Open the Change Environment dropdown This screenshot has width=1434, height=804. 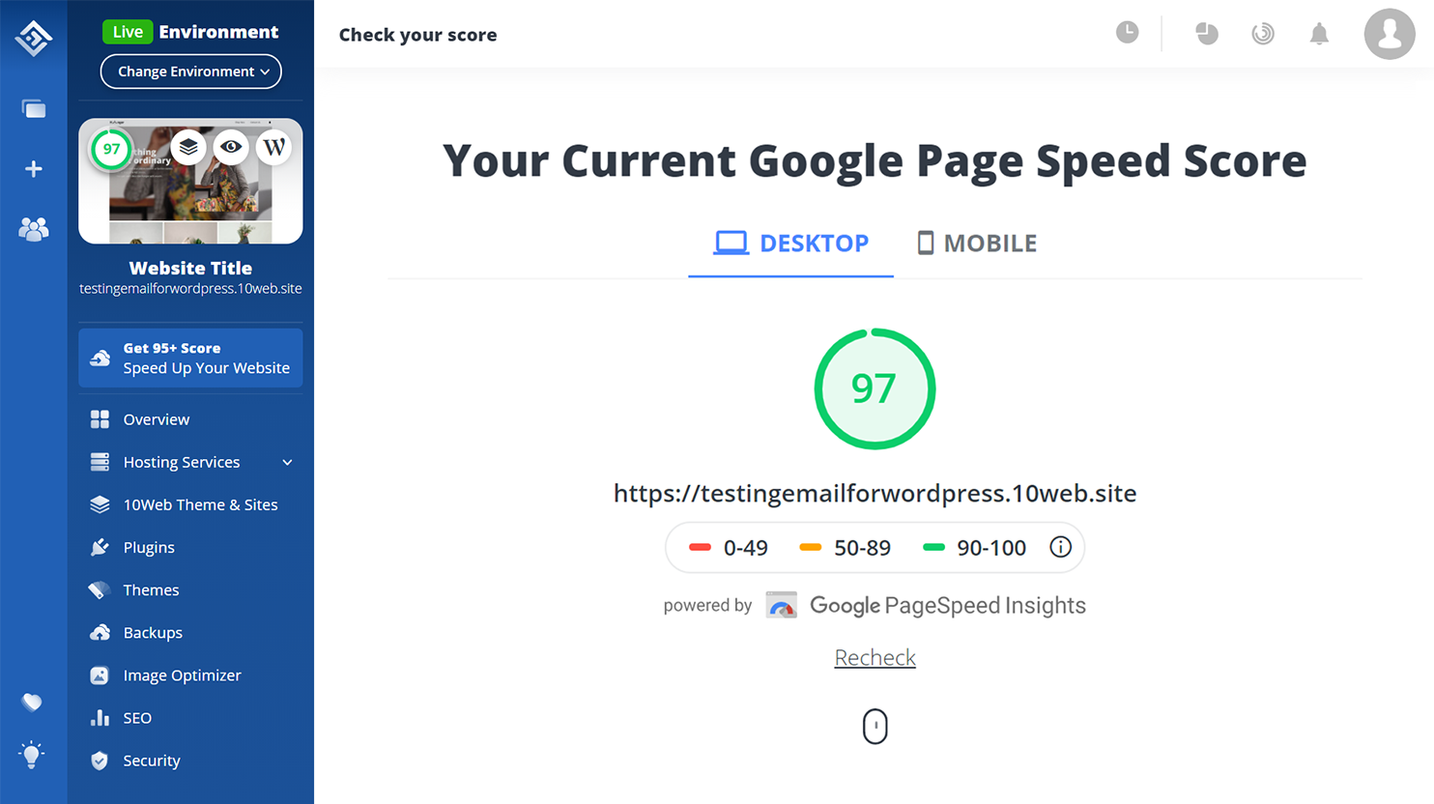191,72
